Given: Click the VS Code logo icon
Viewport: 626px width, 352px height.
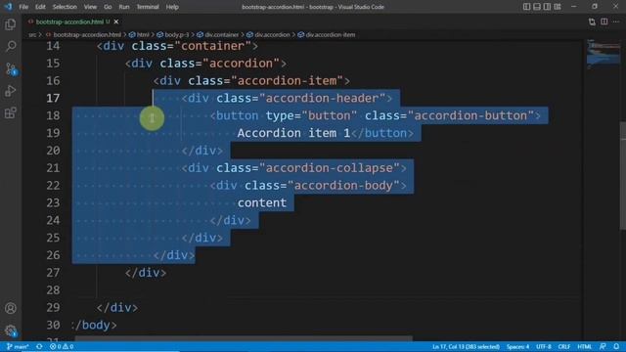Looking at the screenshot, I should tap(8, 7).
